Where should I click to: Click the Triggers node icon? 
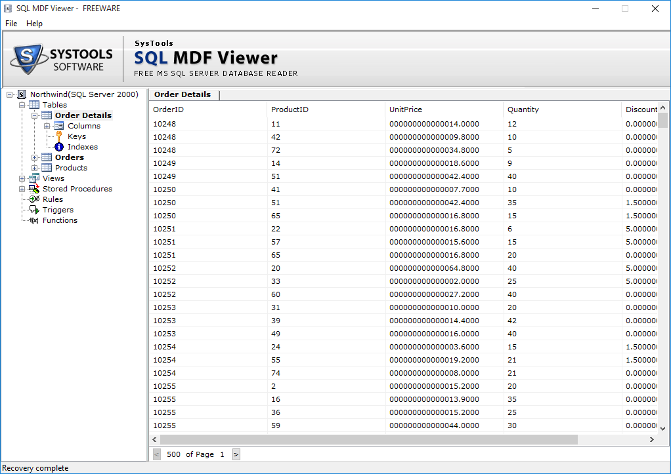click(34, 209)
